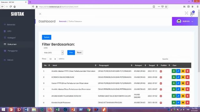Open yellow action for row 4
Screen dimensions: 200x112
tap(183, 89)
